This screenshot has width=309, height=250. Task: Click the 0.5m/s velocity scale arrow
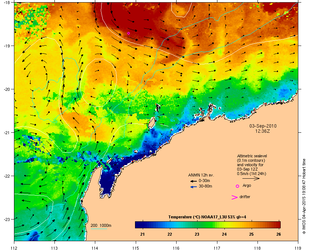(x=251, y=178)
